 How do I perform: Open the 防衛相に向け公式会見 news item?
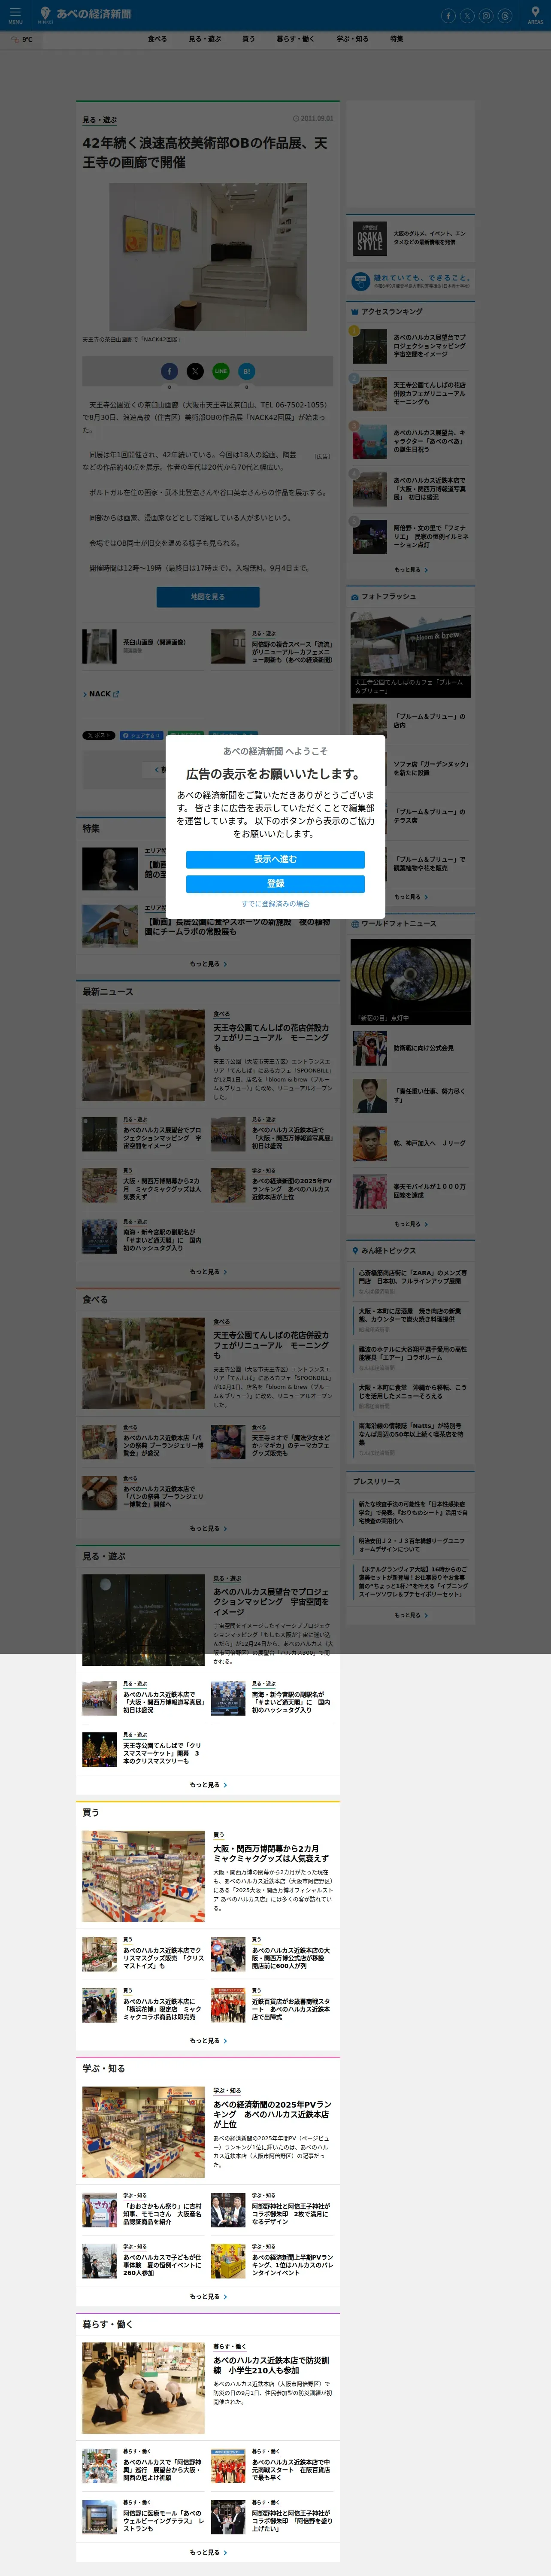(411, 1049)
